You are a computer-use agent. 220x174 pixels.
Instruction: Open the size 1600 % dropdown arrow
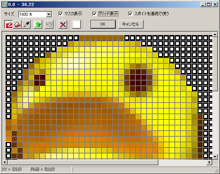[x=49, y=14]
